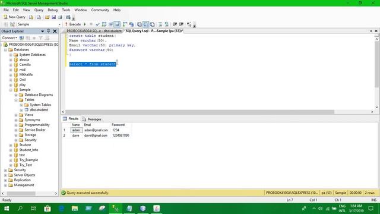This screenshot has height=214, width=380.
Task: Collapse the Sample database node
Action: pyautogui.click(x=11, y=90)
